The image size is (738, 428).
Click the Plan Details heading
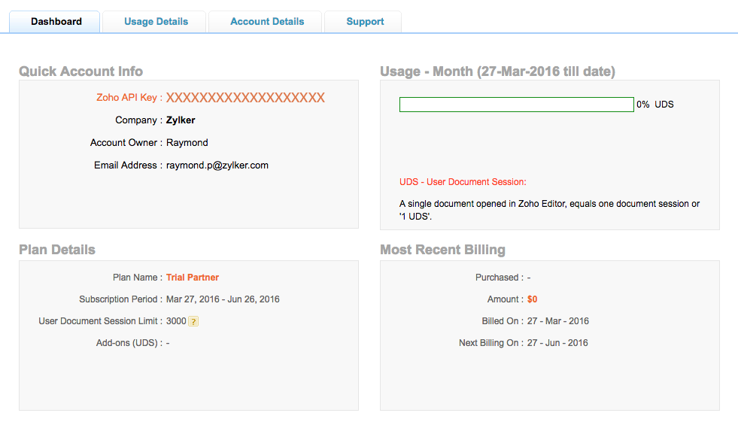click(x=57, y=250)
